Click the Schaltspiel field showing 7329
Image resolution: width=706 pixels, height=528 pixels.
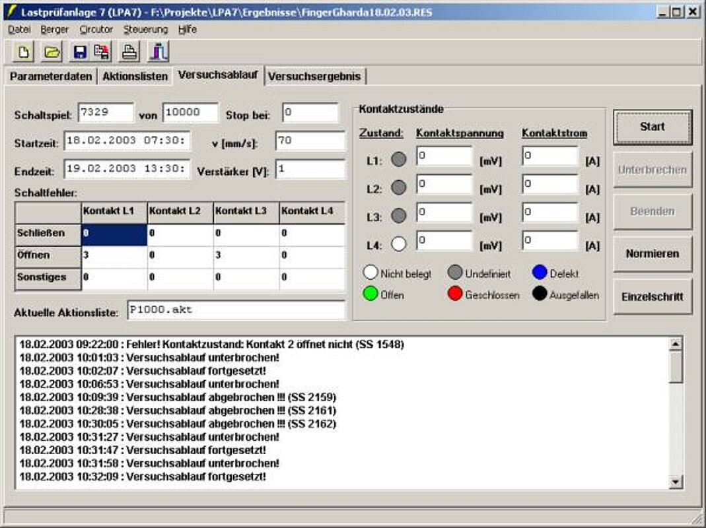(106, 113)
